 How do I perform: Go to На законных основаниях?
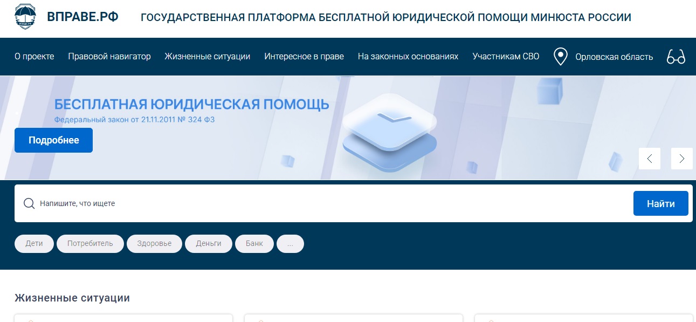[x=408, y=57]
